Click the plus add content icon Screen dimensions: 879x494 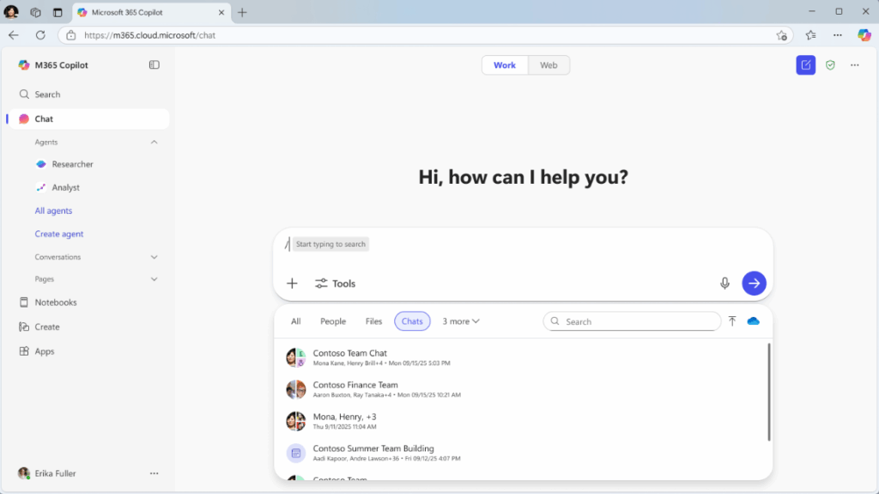point(292,284)
